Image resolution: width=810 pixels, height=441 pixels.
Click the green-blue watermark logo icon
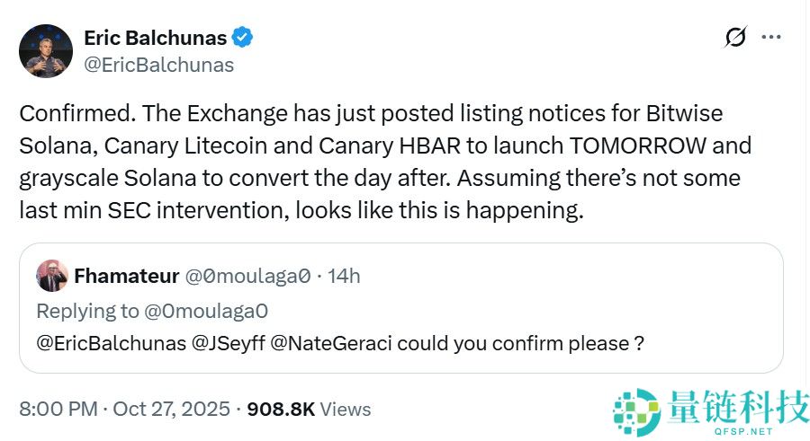[637, 412]
